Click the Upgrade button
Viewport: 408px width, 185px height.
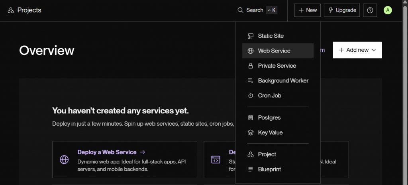click(x=342, y=10)
